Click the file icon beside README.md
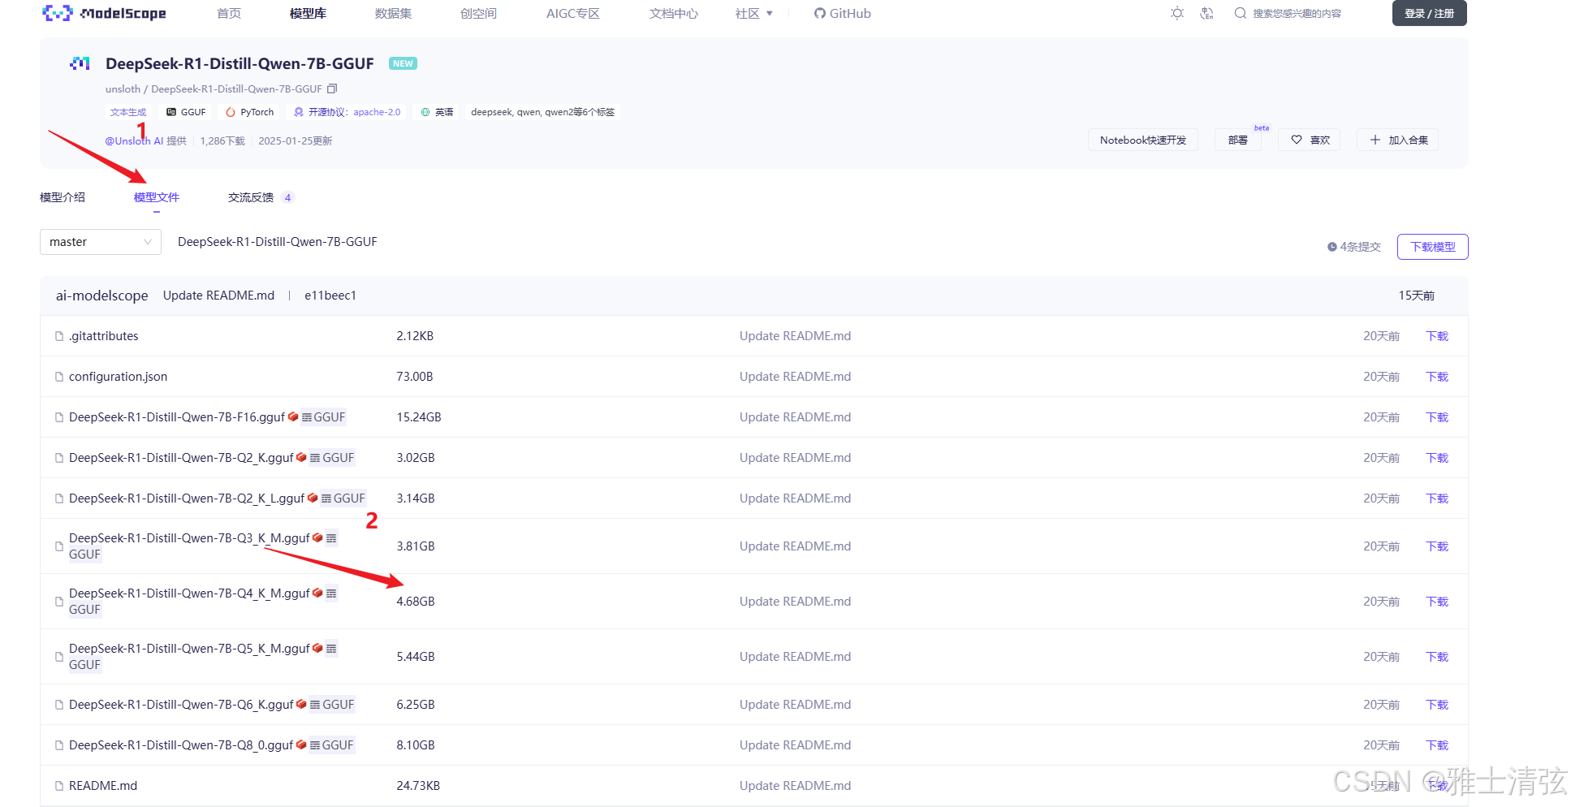 pyautogui.click(x=59, y=786)
